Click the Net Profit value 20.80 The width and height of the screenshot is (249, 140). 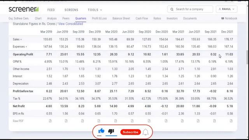click(x=180, y=106)
